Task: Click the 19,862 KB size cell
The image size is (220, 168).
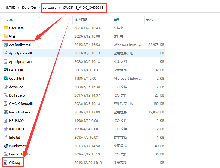Action: pyautogui.click(x=156, y=112)
